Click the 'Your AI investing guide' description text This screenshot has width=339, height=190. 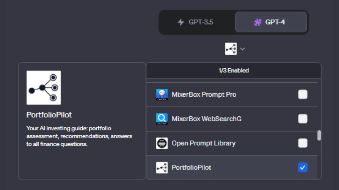[79, 136]
